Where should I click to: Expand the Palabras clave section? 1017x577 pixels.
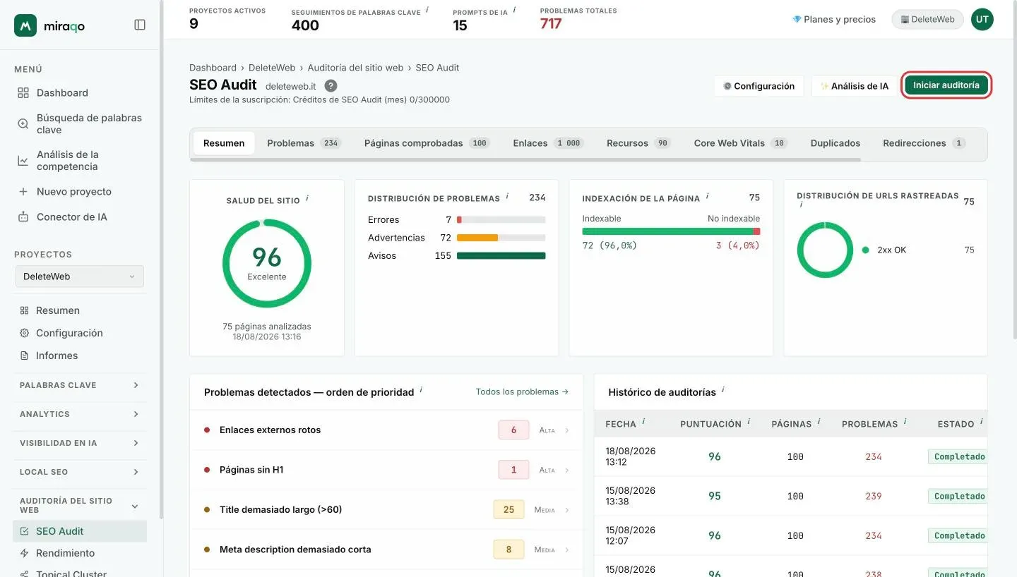[80, 385]
